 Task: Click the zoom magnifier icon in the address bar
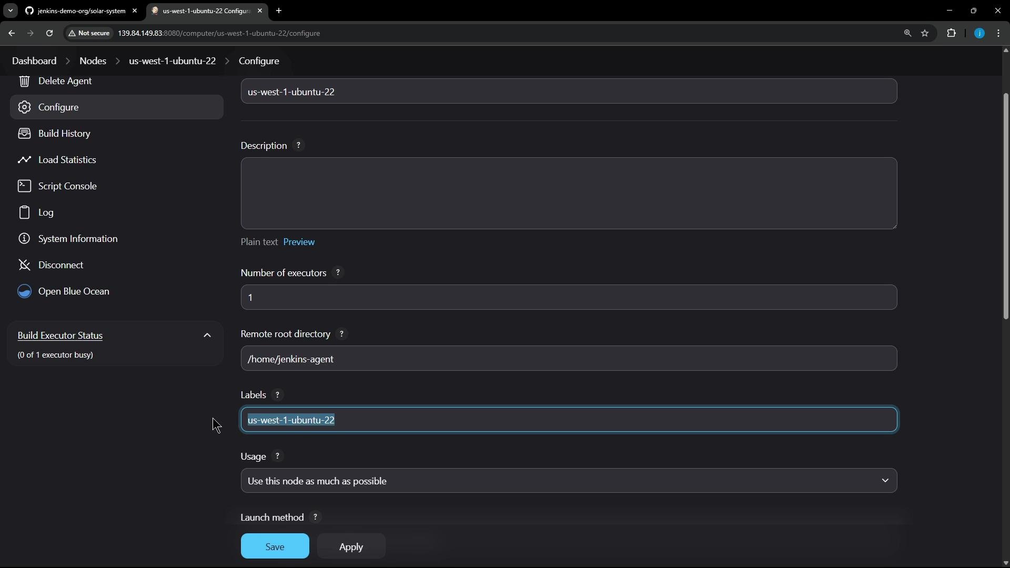[907, 33]
